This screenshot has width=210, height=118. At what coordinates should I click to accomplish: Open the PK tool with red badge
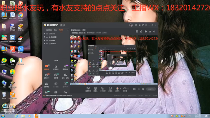(47, 76)
